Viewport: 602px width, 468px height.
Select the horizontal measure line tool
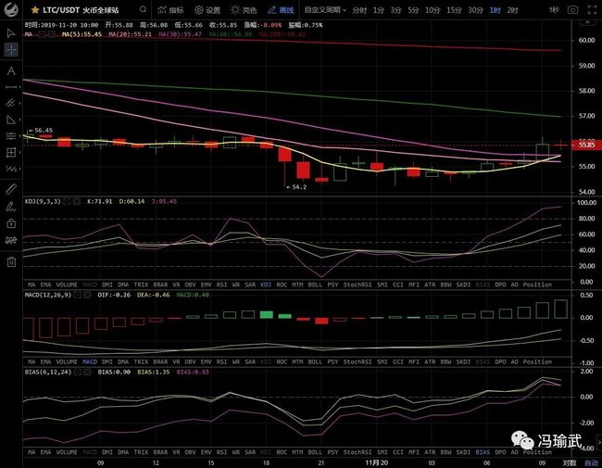pyautogui.click(x=11, y=87)
